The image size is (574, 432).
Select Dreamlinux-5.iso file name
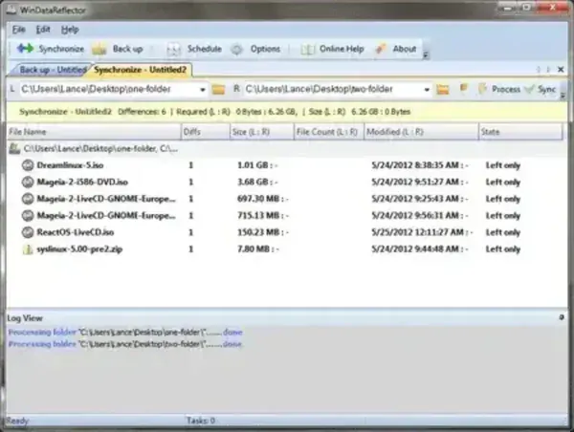click(70, 165)
